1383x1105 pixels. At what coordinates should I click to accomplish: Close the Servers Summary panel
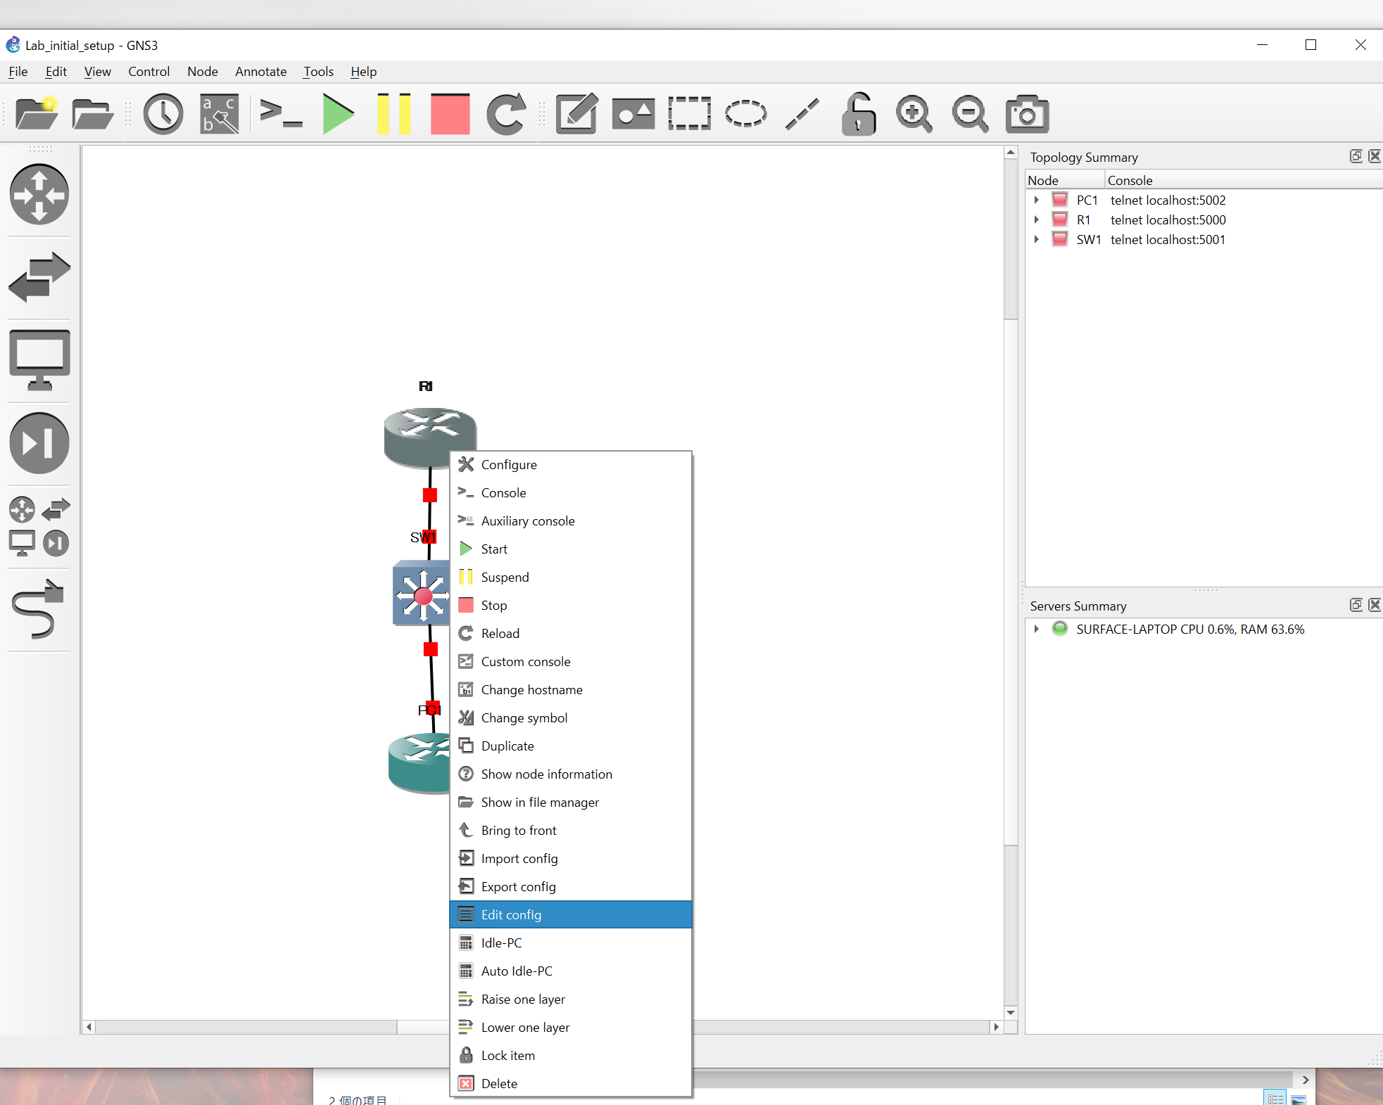coord(1374,605)
